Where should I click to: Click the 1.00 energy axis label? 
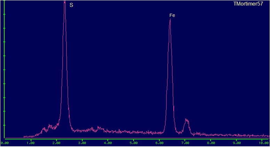pyautogui.click(x=31, y=143)
